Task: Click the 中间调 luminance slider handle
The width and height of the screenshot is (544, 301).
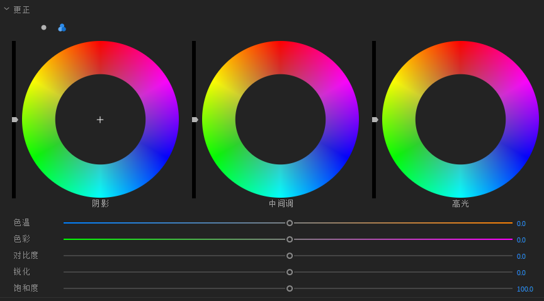Action: tap(195, 120)
